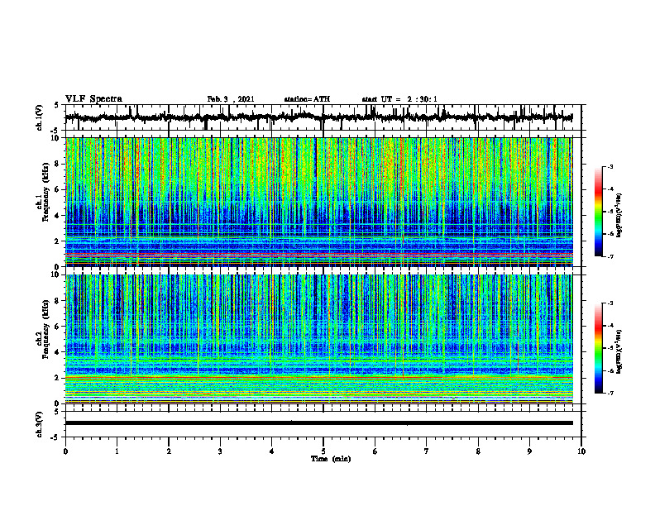Click the time axis tick label '7'

[427, 451]
